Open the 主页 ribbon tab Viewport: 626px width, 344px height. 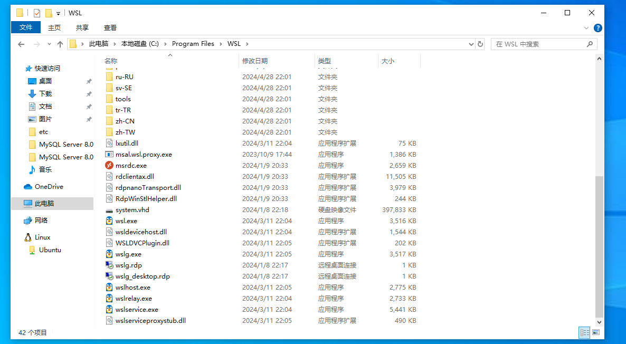pos(54,27)
